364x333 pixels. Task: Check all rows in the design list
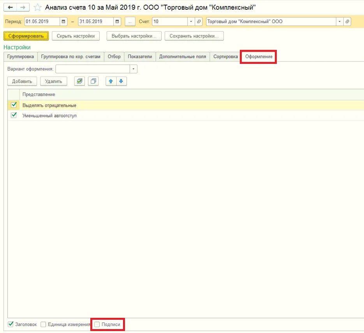(79, 81)
